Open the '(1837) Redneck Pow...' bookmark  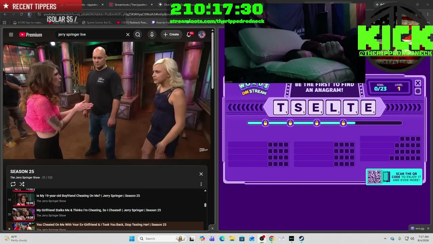click(x=132, y=23)
